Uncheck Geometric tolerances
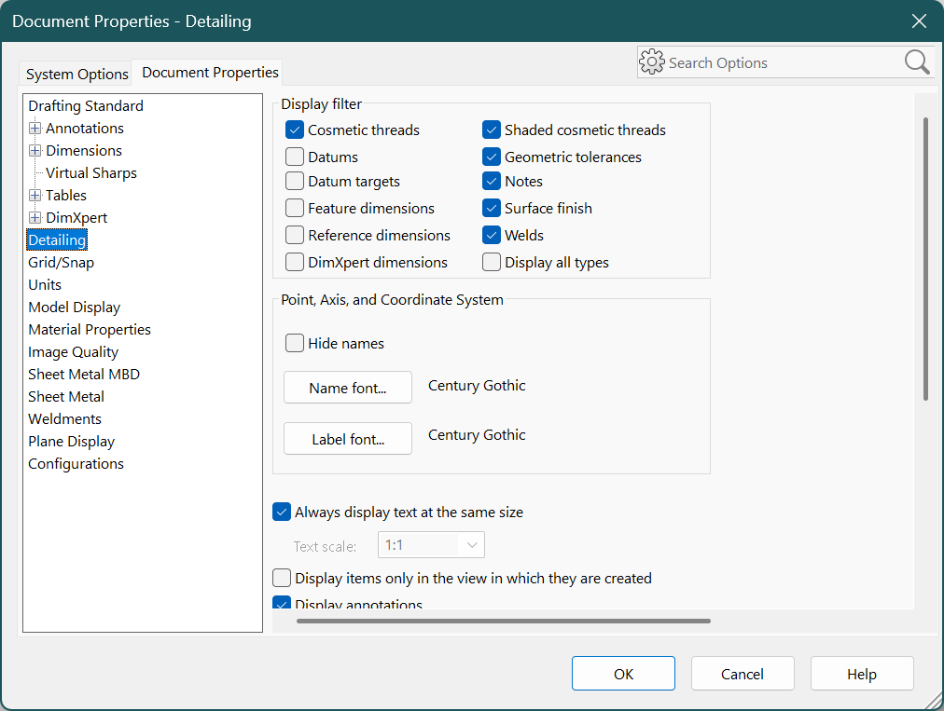The image size is (944, 711). [x=492, y=157]
